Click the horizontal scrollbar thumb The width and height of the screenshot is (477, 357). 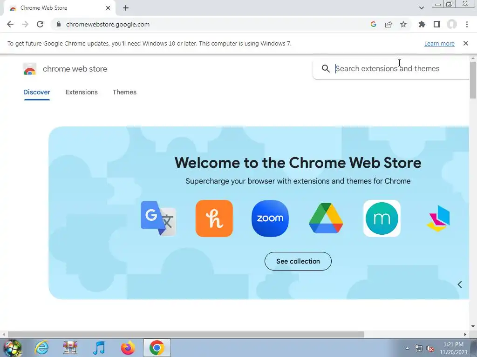click(186, 335)
